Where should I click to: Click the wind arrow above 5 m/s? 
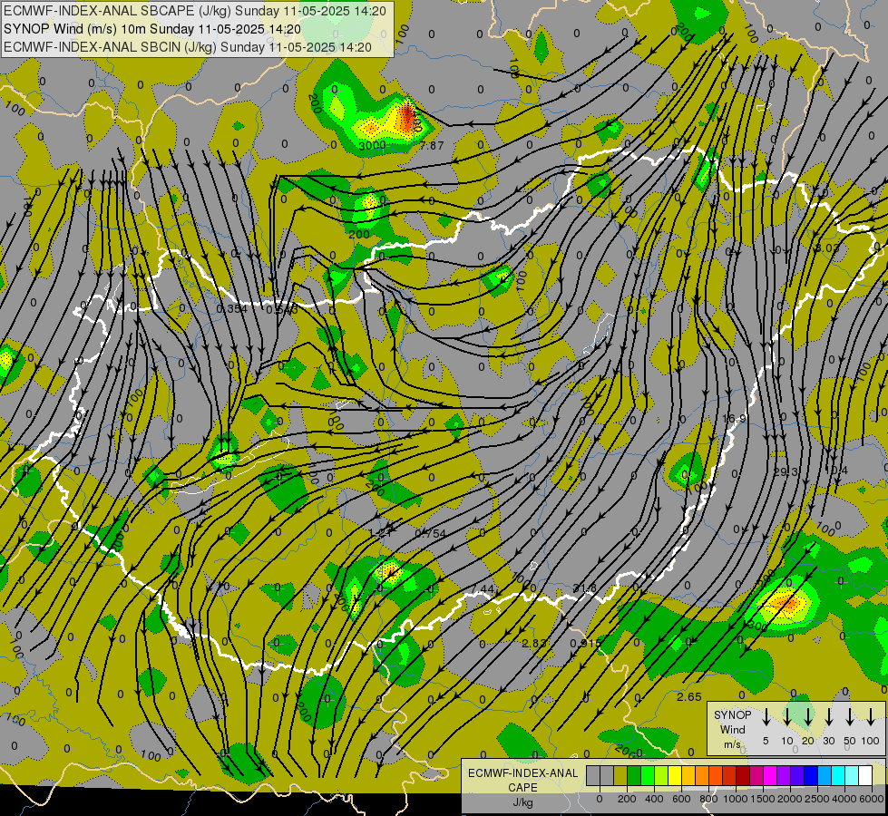(x=766, y=717)
